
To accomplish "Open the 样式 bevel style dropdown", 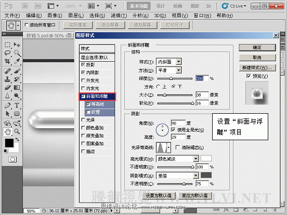I will [x=179, y=62].
